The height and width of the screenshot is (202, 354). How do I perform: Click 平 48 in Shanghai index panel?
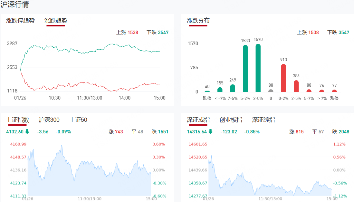pos(137,131)
